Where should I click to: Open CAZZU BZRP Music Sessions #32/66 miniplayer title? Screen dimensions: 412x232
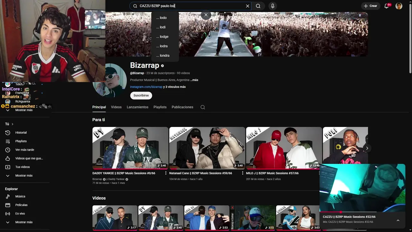point(349,217)
